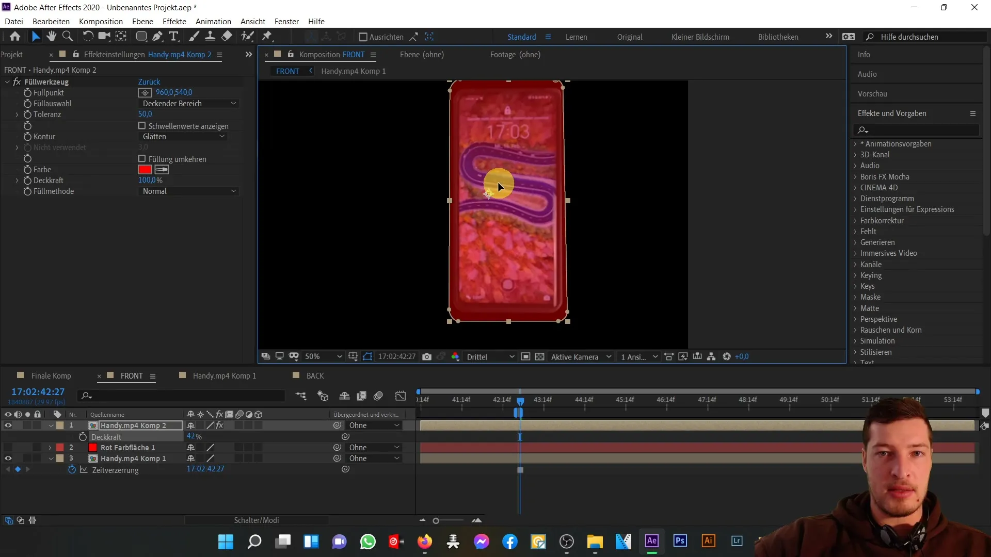This screenshot has height=557, width=991.
Task: Enable Füllung umkehren checkbox
Action: (x=142, y=159)
